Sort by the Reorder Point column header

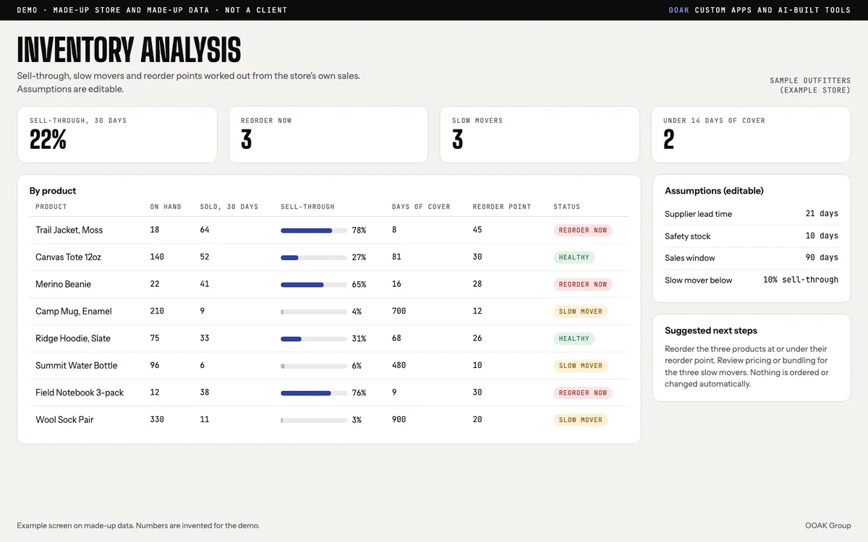tap(502, 207)
